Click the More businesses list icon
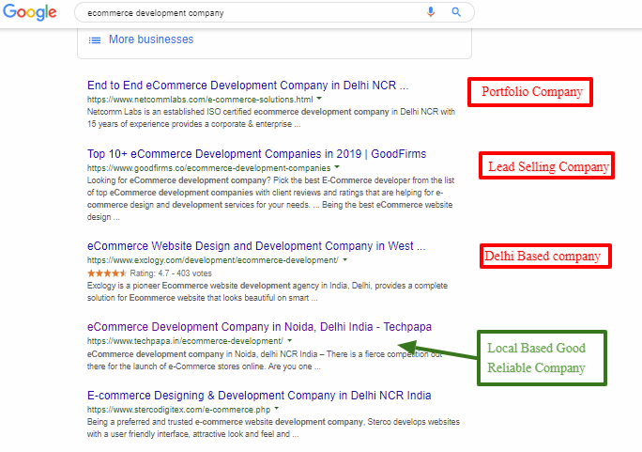This screenshot has height=452, width=642. tap(95, 40)
